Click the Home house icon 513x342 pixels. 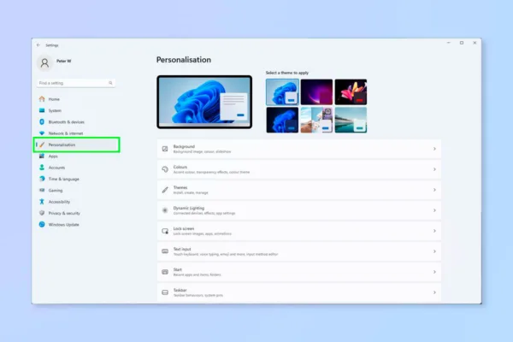tap(42, 99)
